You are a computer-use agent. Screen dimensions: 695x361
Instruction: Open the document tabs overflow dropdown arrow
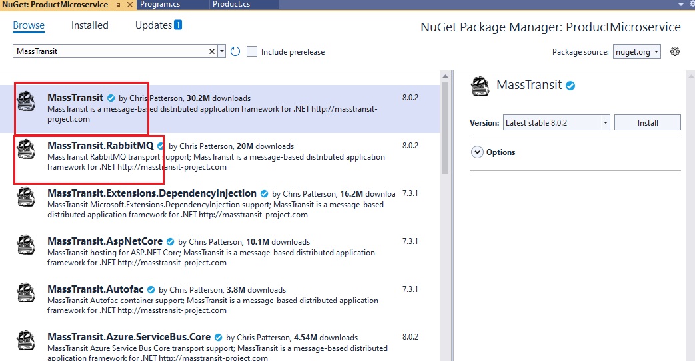681,5
